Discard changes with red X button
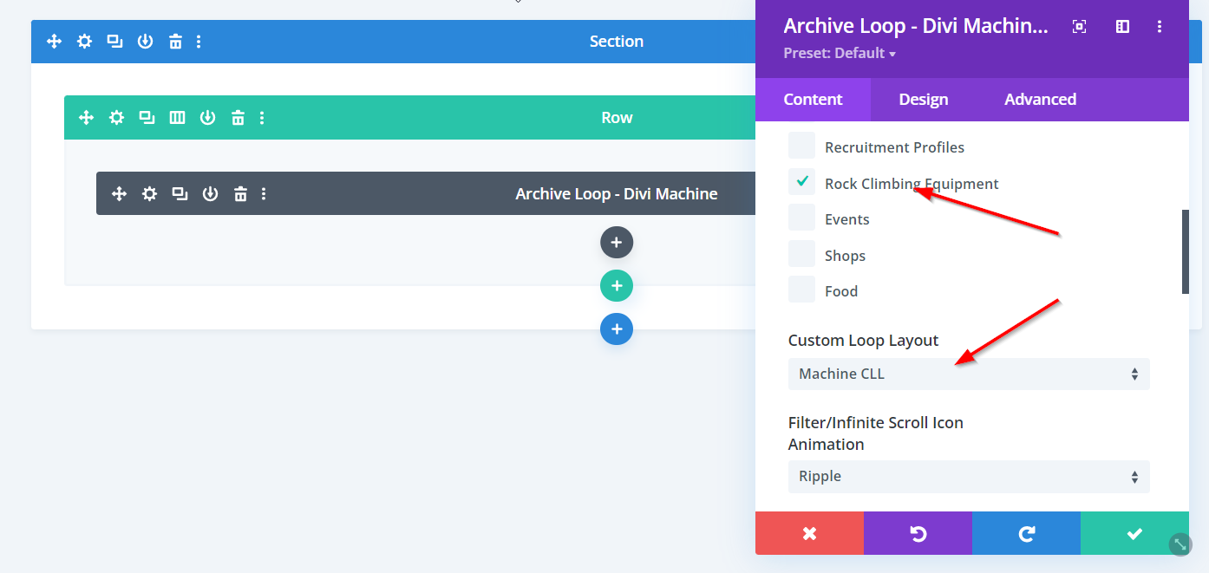This screenshot has height=573, width=1209. point(809,534)
